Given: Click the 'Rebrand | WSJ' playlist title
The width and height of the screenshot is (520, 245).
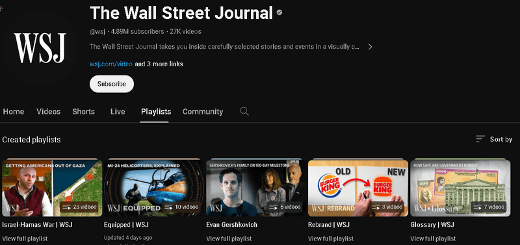Looking at the screenshot, I should point(329,225).
